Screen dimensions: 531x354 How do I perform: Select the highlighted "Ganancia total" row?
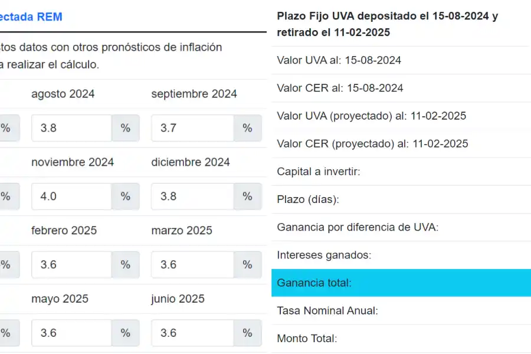(401, 283)
